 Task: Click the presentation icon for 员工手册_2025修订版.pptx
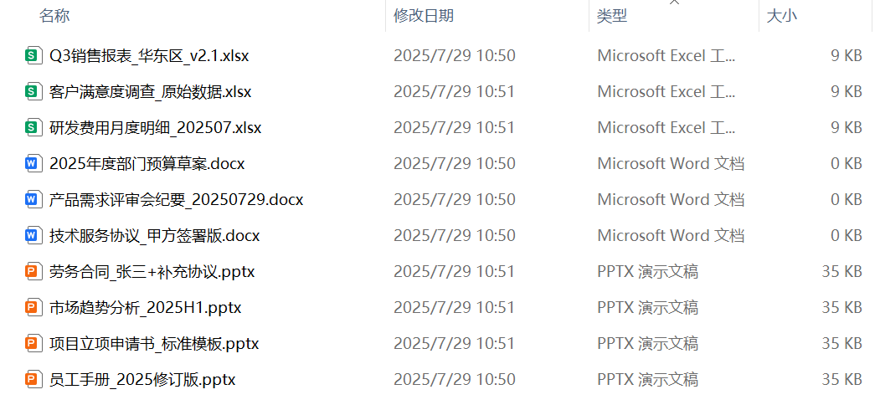[33, 380]
